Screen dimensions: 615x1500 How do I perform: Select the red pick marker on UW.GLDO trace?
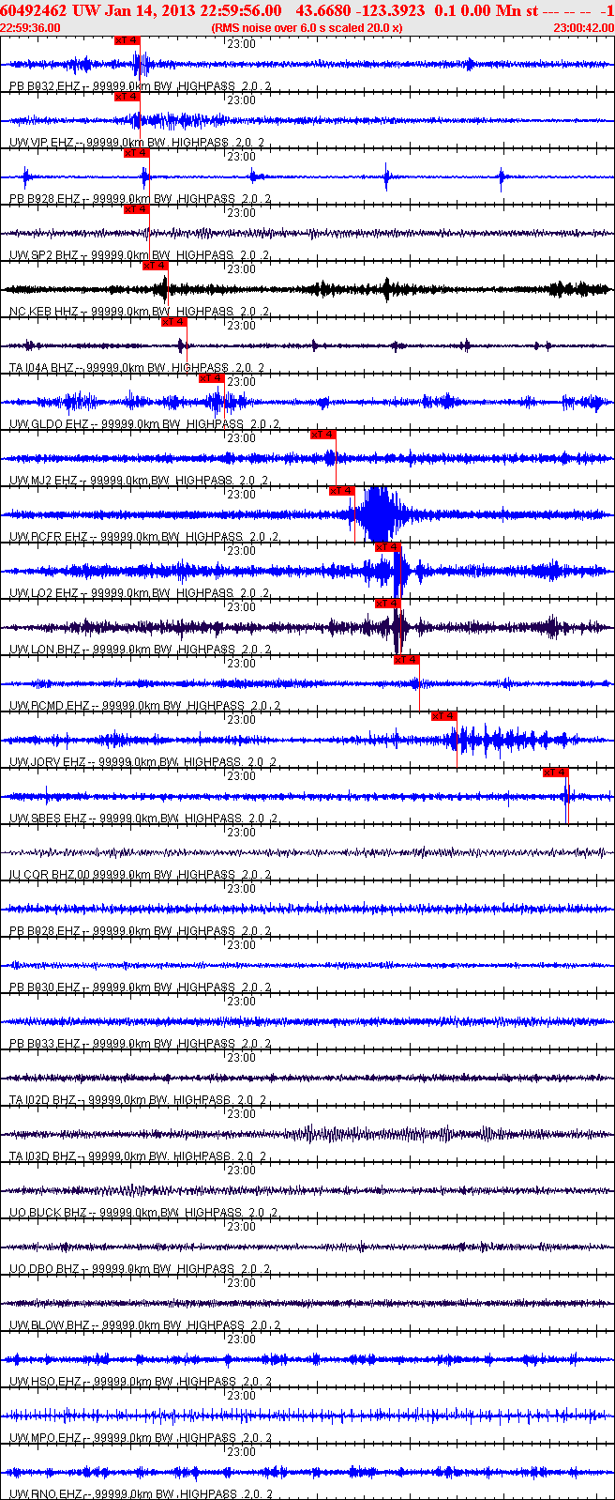211,378
